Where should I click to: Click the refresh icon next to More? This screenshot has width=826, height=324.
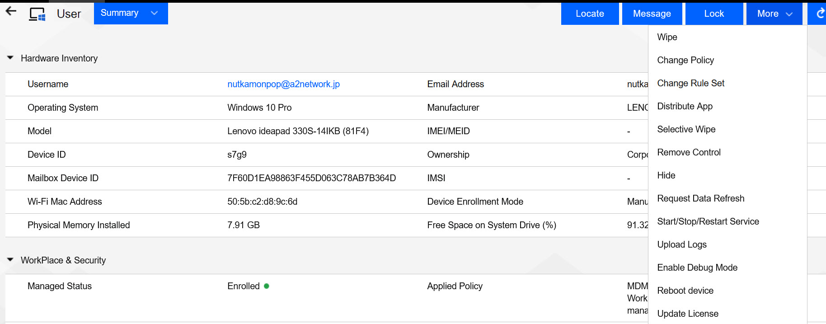click(x=820, y=14)
